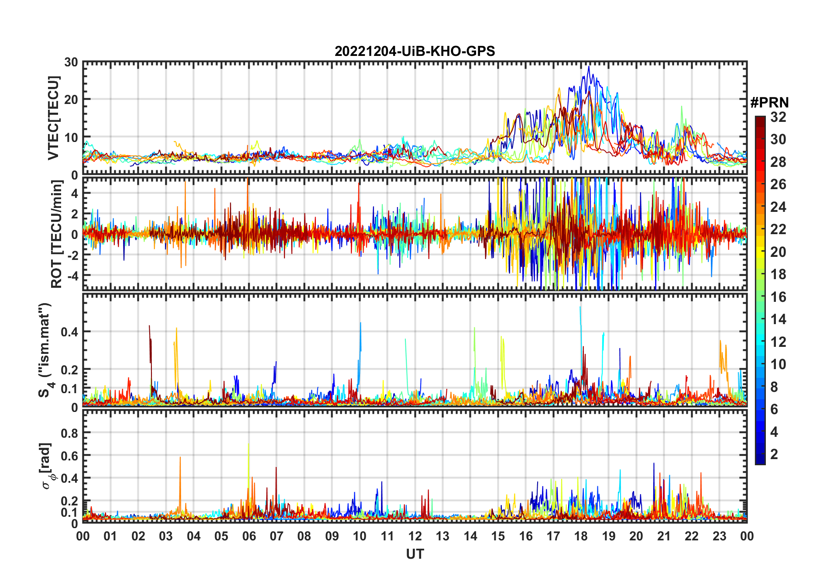Click UT hour tick 07

[x=277, y=536]
